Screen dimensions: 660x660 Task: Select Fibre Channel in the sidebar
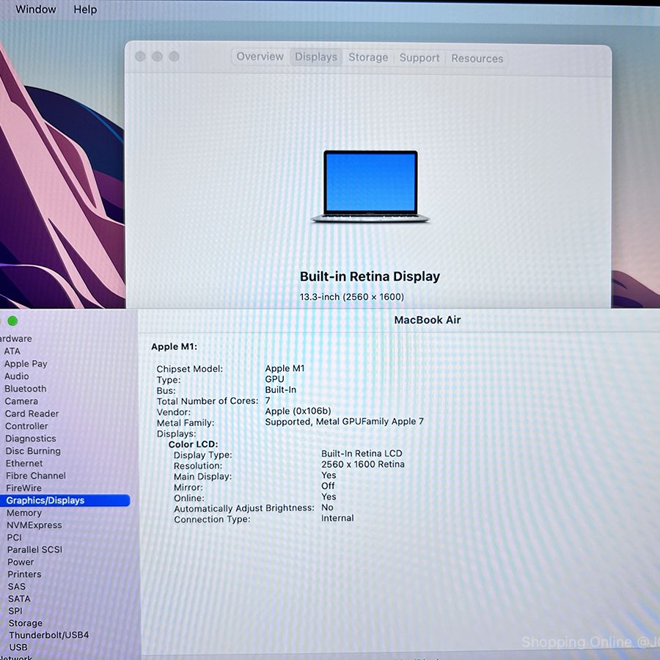pos(36,476)
